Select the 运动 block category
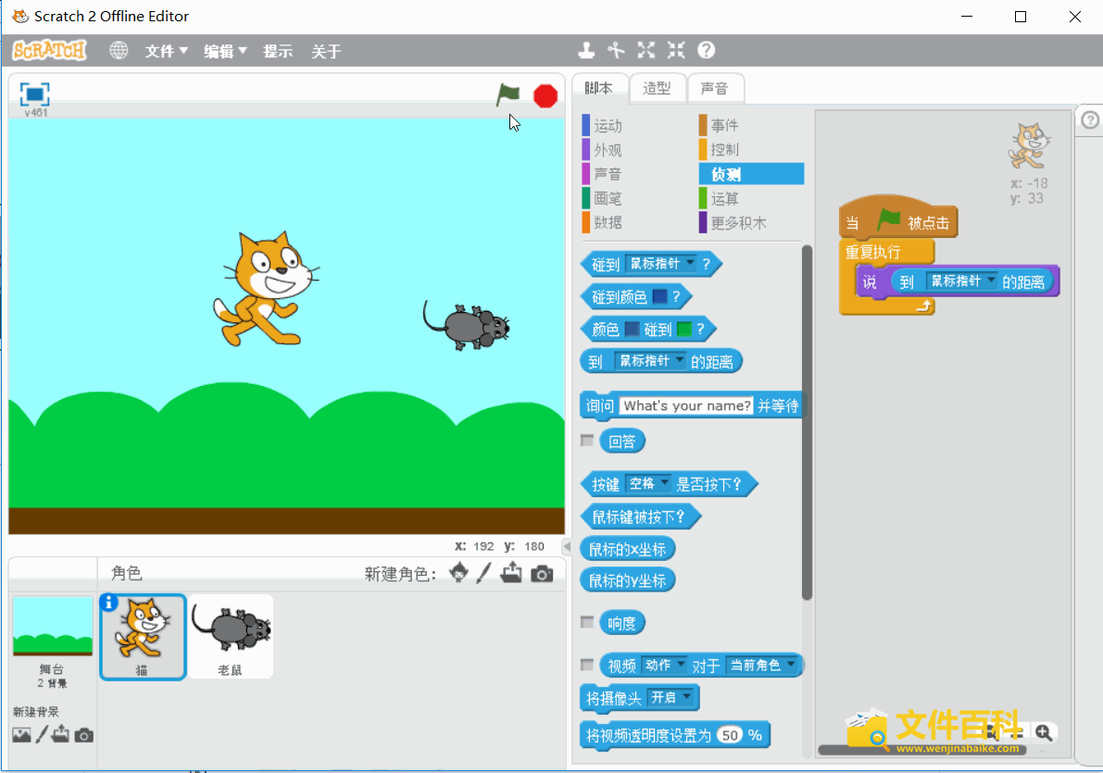 (x=608, y=126)
